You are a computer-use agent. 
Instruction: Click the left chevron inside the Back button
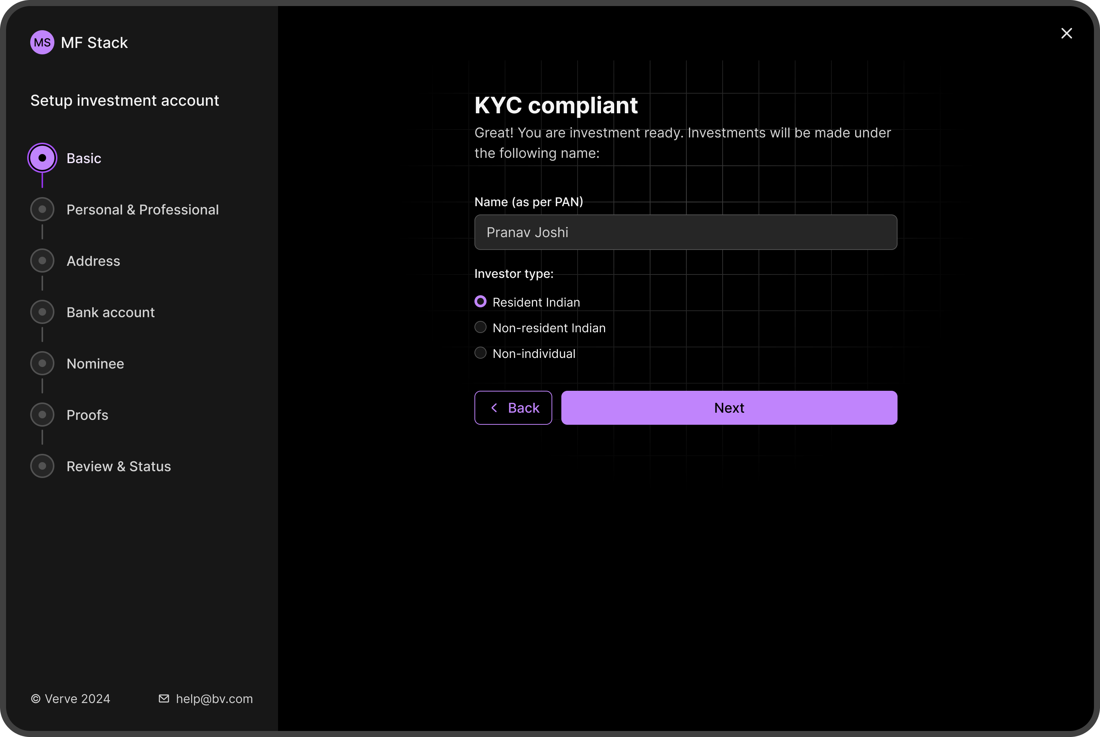(x=494, y=408)
